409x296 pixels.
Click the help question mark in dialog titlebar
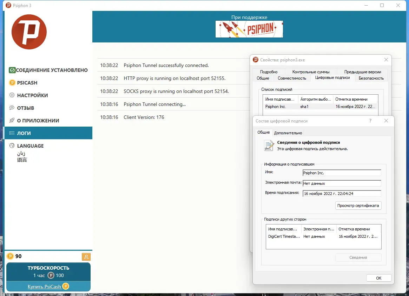(x=370, y=121)
